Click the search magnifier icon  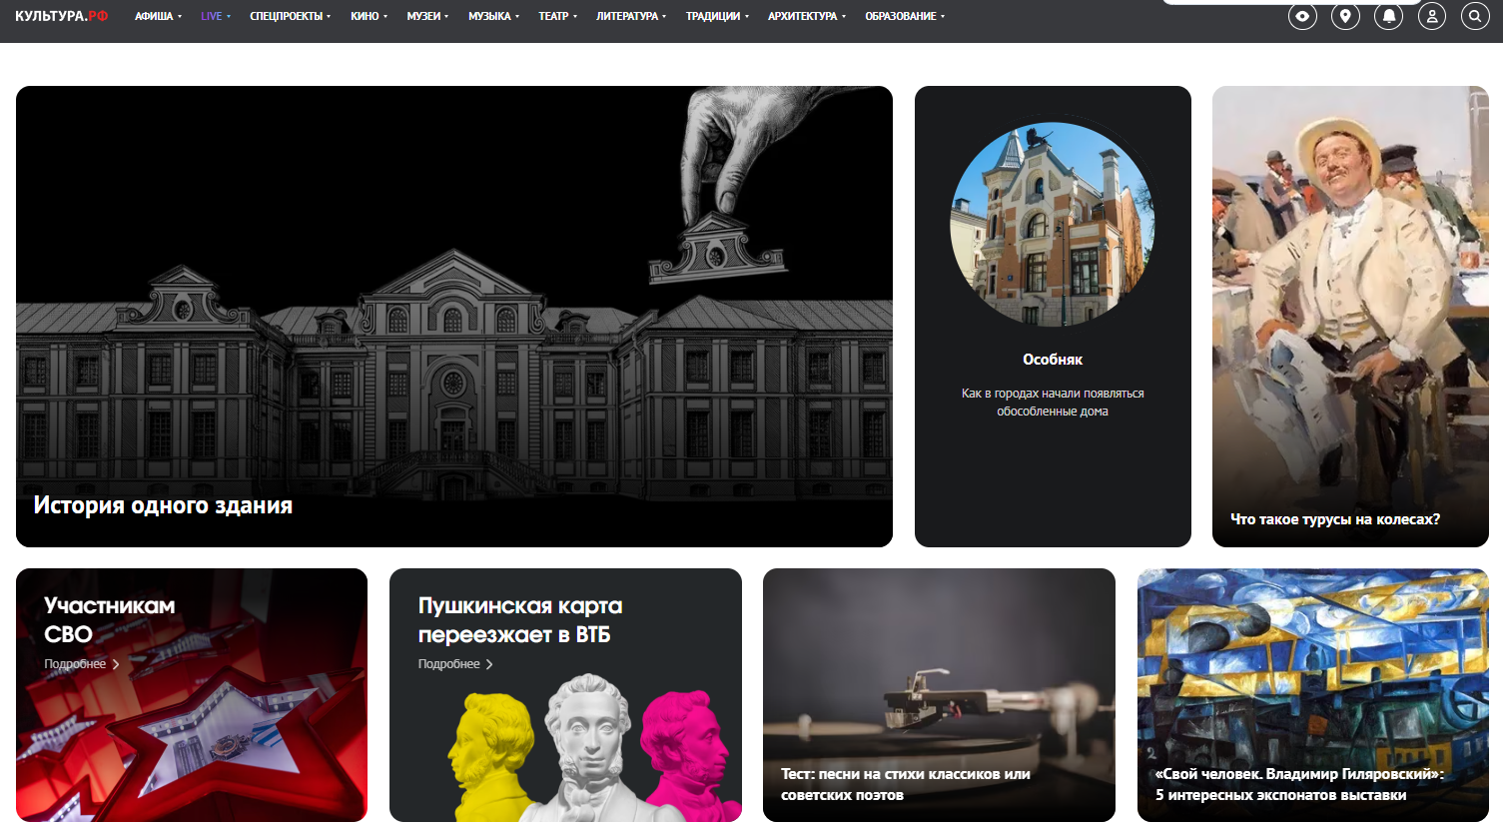coord(1475,16)
